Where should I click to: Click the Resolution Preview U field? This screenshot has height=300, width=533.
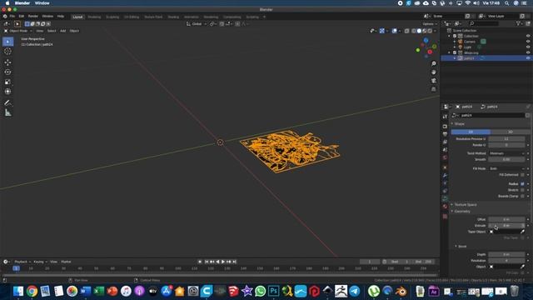point(506,139)
